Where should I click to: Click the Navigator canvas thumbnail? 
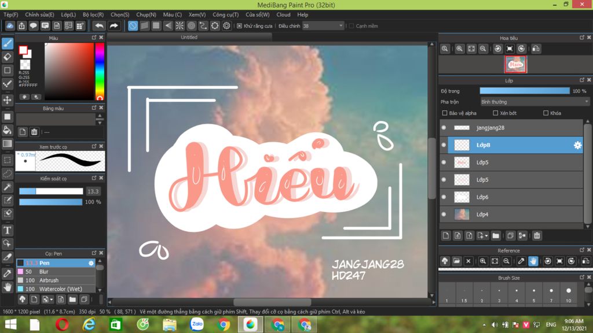[x=515, y=65]
